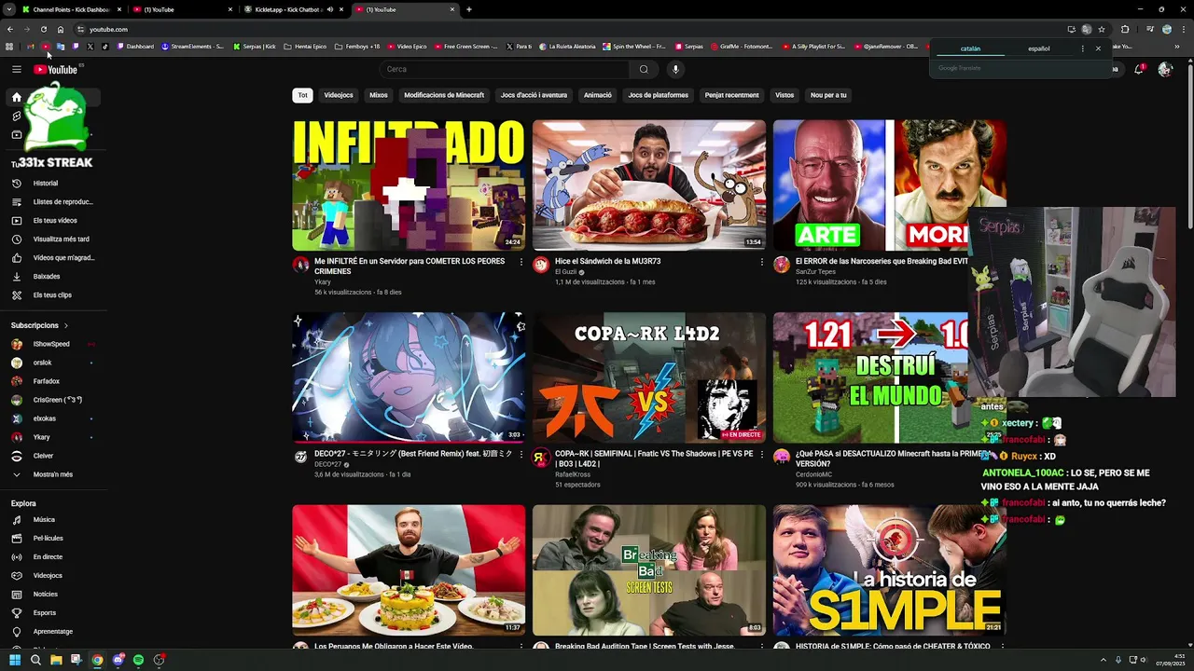Open options menu for COPA~RK semifinal stream
Screen dimensions: 1194x671
click(x=762, y=454)
